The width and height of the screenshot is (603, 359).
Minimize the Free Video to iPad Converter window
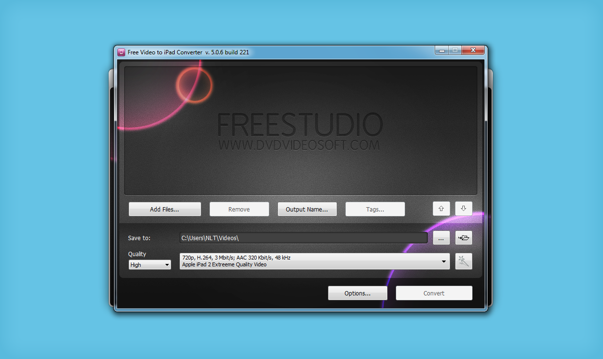441,50
